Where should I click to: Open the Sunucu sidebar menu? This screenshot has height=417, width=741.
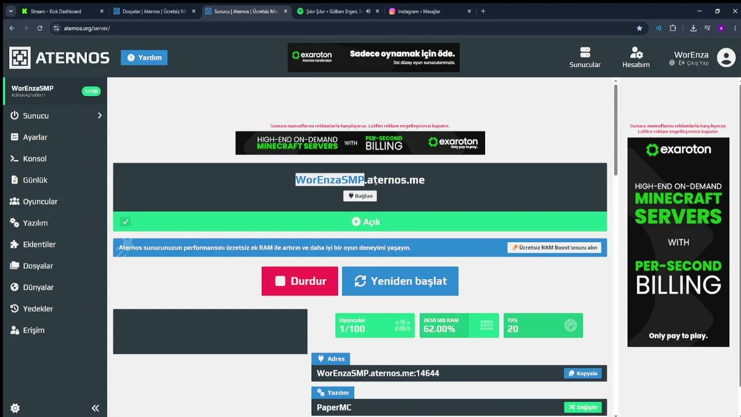[x=36, y=116]
